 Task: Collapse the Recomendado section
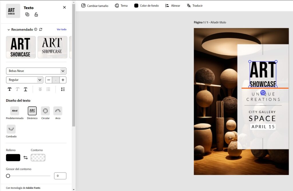(x=9, y=30)
